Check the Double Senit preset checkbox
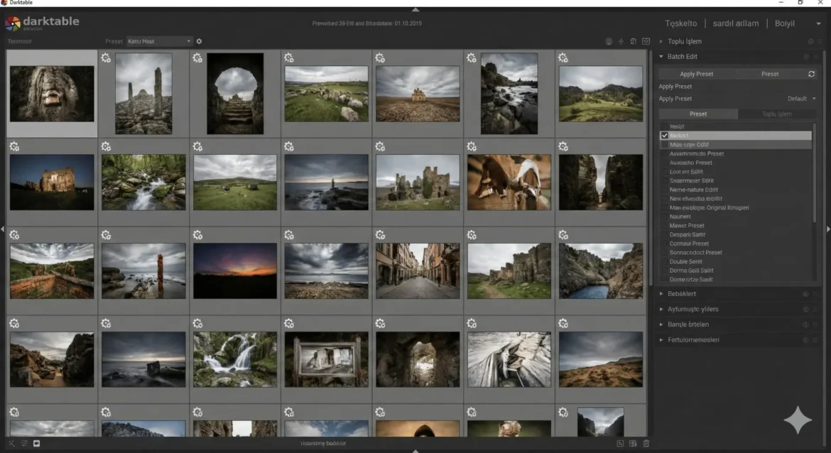 [665, 261]
